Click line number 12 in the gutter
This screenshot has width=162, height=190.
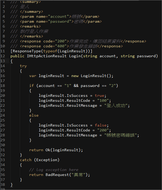click(3, 56)
